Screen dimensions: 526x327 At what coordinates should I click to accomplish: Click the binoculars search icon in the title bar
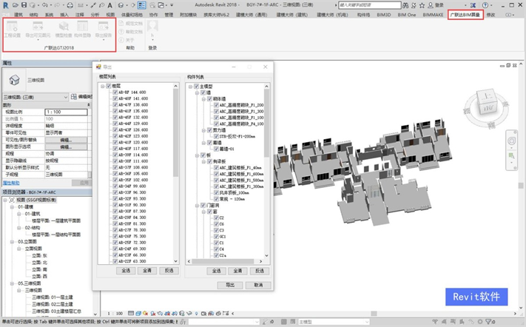(405, 5)
